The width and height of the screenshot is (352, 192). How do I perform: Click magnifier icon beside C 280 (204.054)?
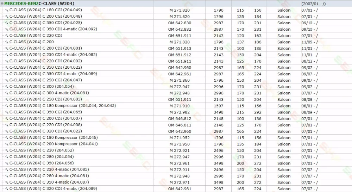(x=7, y=157)
